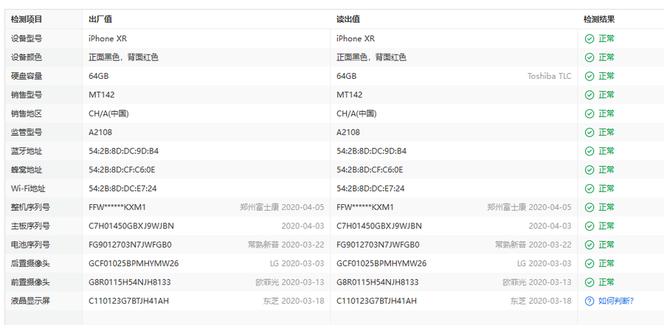Select the 后置摄像头 row label

(x=30, y=263)
